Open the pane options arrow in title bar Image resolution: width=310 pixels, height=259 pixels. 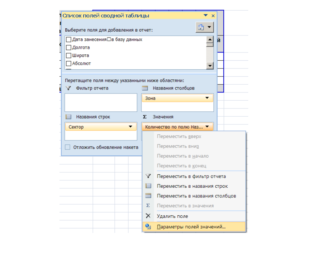point(205,16)
